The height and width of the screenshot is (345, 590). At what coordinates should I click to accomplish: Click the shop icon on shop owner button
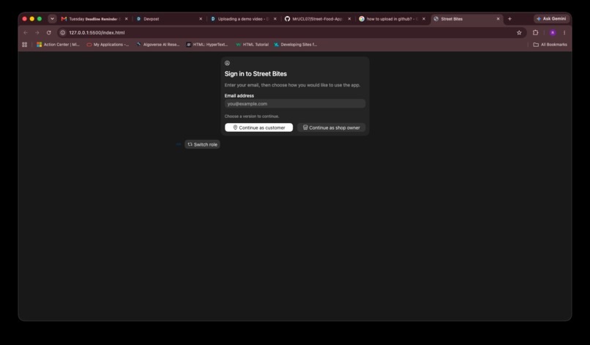coord(305,127)
